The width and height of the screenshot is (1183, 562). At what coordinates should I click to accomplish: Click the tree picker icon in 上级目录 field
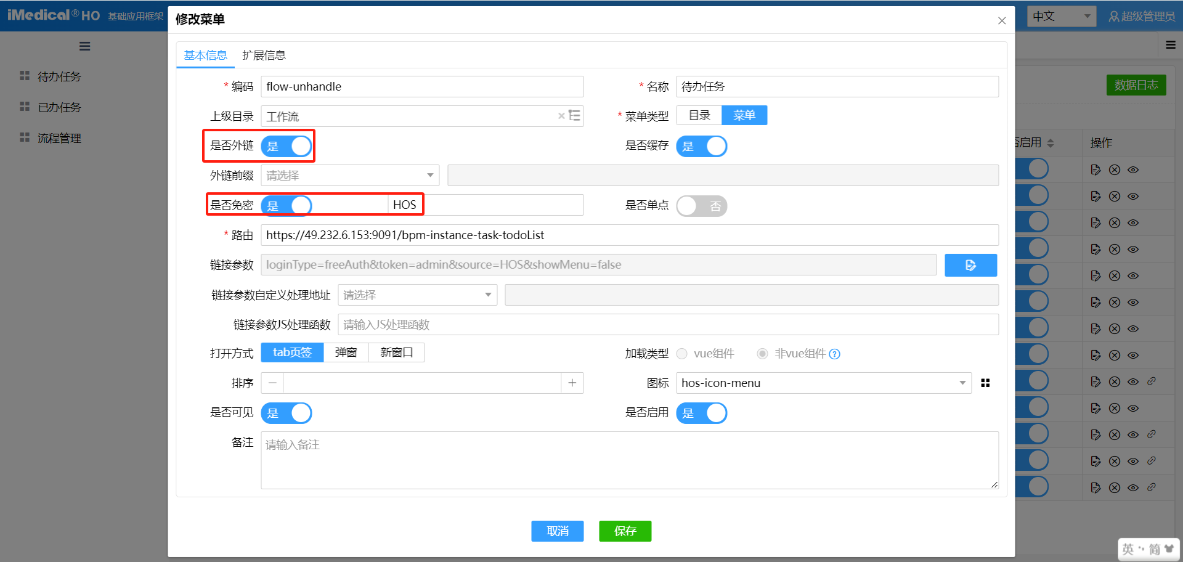[x=574, y=116]
